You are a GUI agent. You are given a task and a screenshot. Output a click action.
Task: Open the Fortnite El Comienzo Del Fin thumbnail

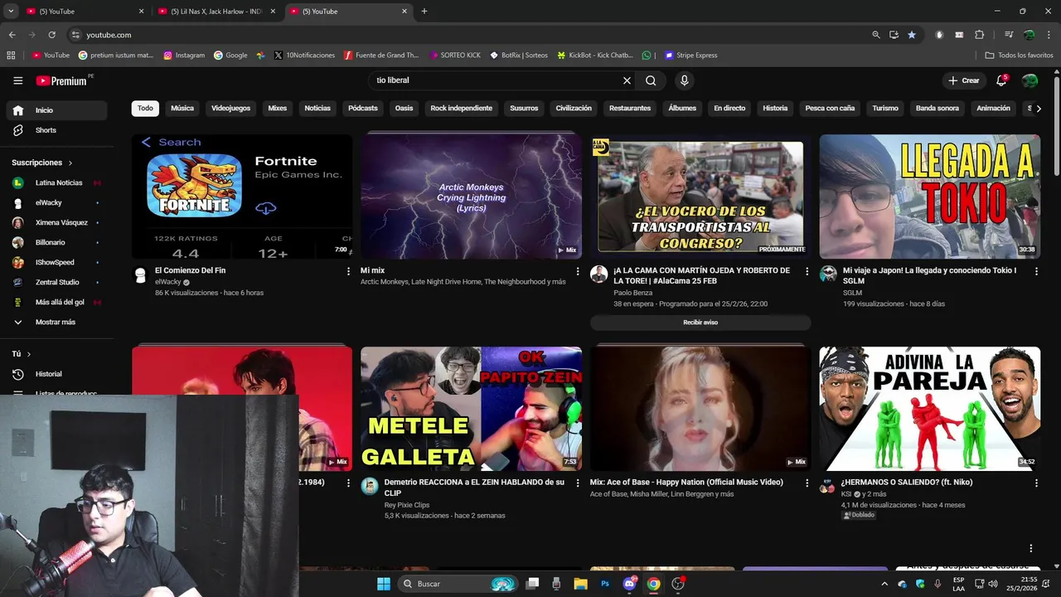coord(242,197)
